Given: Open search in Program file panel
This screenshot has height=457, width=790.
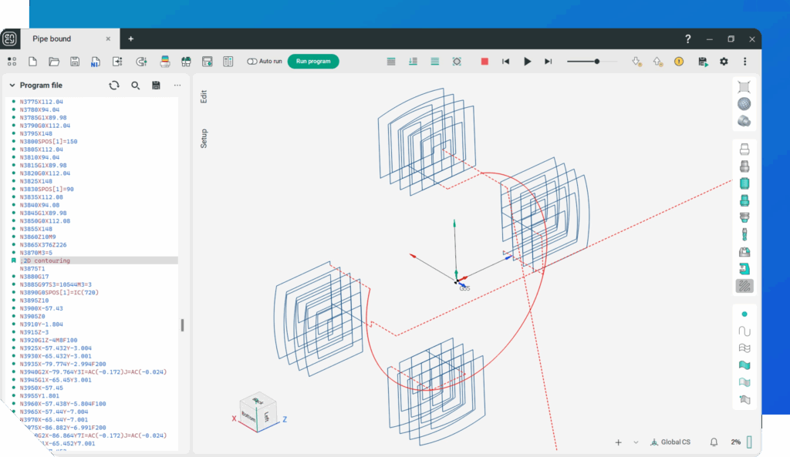Looking at the screenshot, I should (135, 86).
